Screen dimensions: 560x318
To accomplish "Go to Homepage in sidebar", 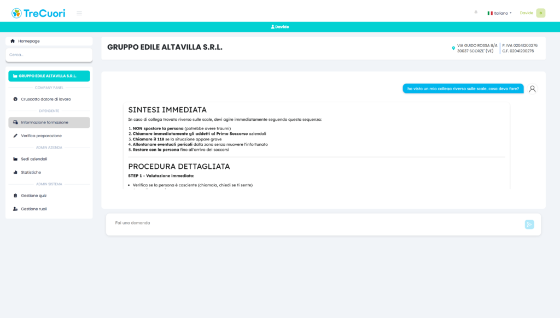I will pyautogui.click(x=49, y=41).
